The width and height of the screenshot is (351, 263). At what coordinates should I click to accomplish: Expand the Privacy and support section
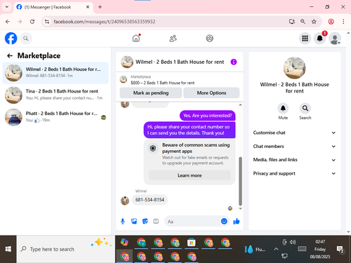tap(294, 173)
